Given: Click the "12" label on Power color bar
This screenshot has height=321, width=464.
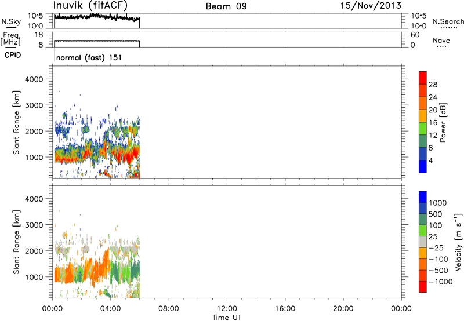Looking at the screenshot, I should (x=433, y=136).
